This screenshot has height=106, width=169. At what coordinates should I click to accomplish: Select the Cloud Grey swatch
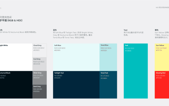[x=39, y=50]
